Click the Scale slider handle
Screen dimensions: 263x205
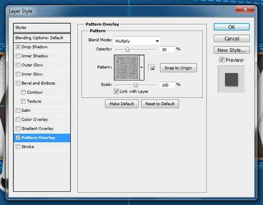135,85
